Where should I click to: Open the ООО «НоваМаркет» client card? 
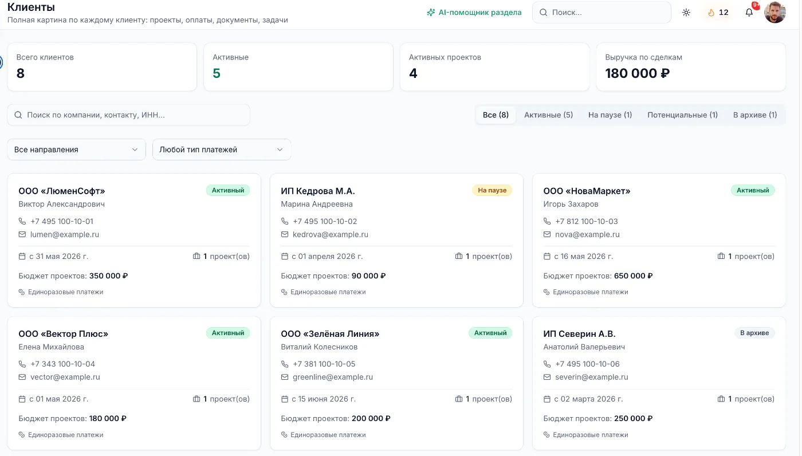[x=659, y=241]
